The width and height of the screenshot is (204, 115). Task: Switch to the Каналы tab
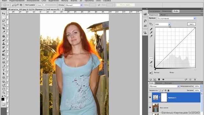coord(159,83)
